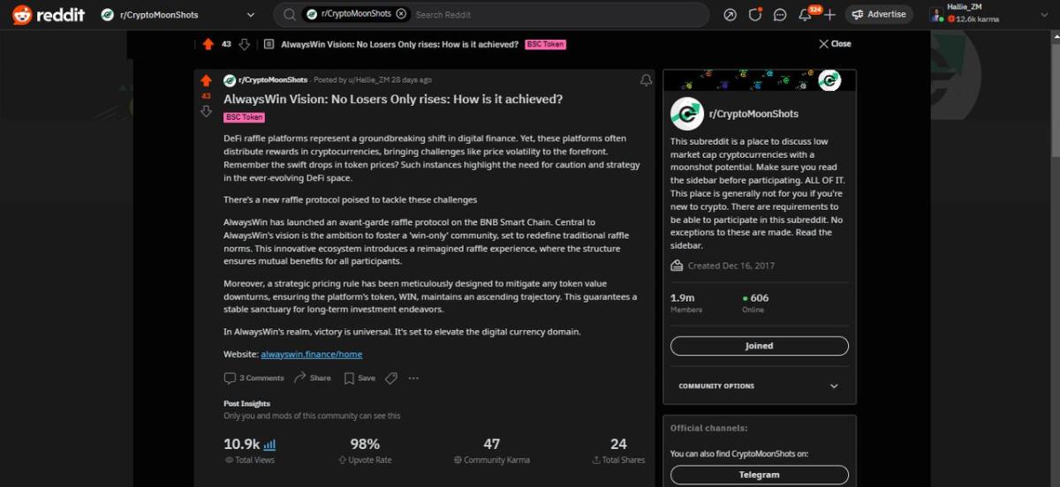Toggle post notification bell in post header
This screenshot has height=487, width=1060.
coord(646,80)
